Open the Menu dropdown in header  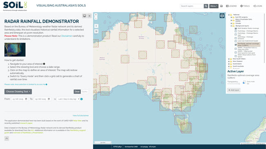tap(214, 6)
